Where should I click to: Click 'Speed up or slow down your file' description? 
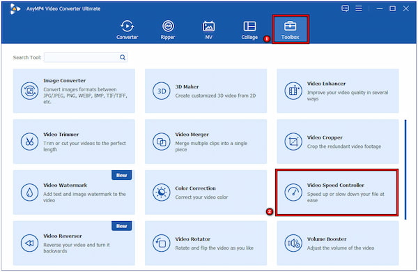pyautogui.click(x=346, y=197)
